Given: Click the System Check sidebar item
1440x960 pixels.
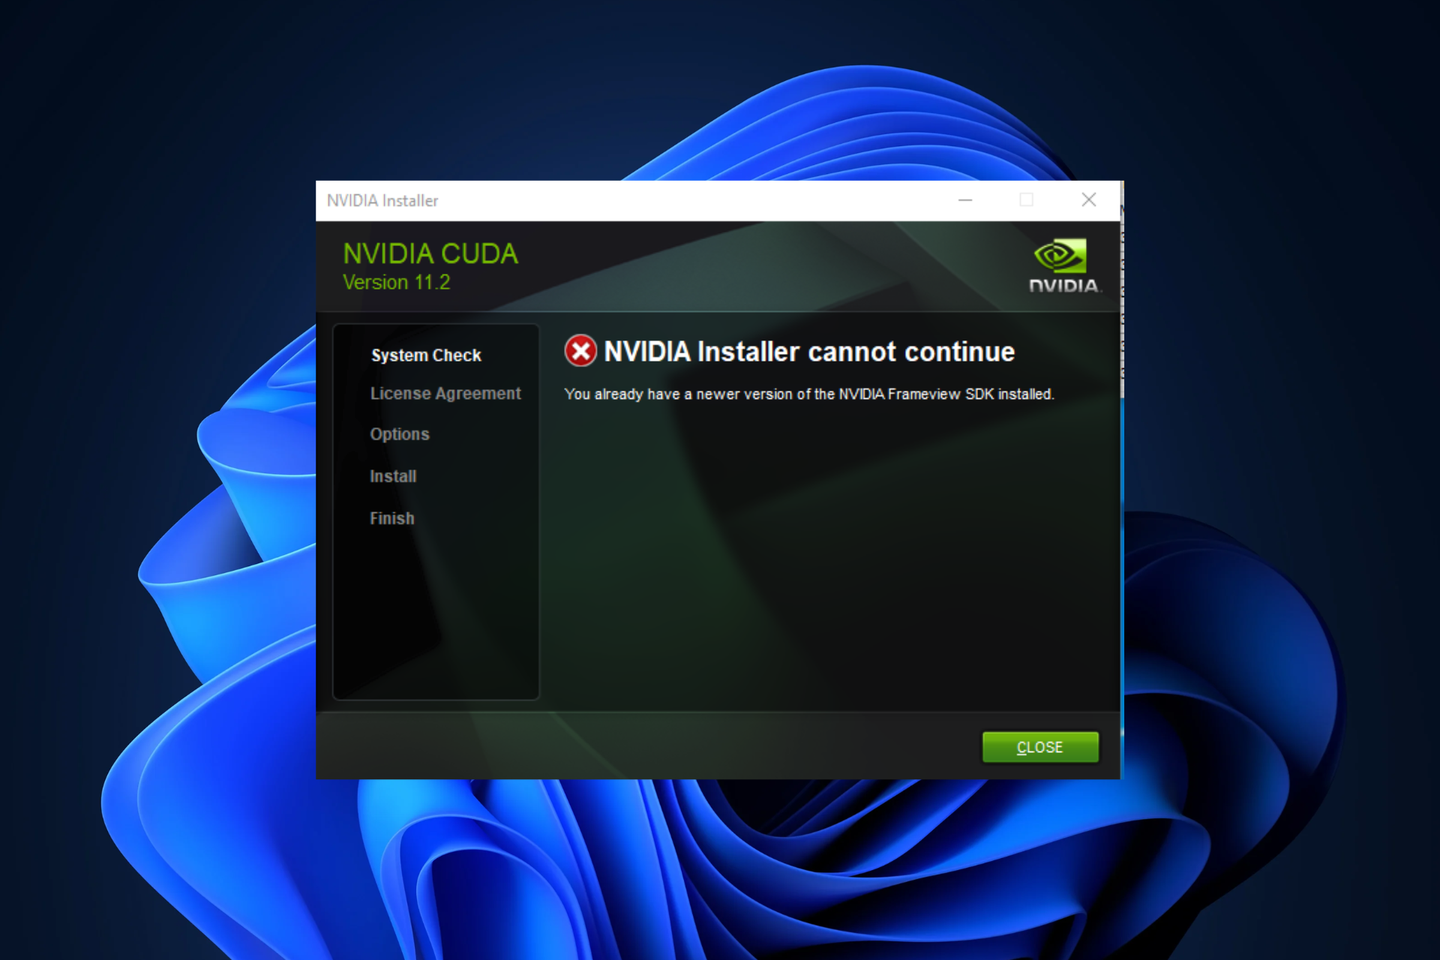Looking at the screenshot, I should point(427,355).
